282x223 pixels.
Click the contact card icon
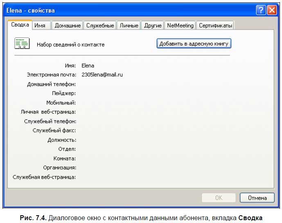click(x=21, y=43)
